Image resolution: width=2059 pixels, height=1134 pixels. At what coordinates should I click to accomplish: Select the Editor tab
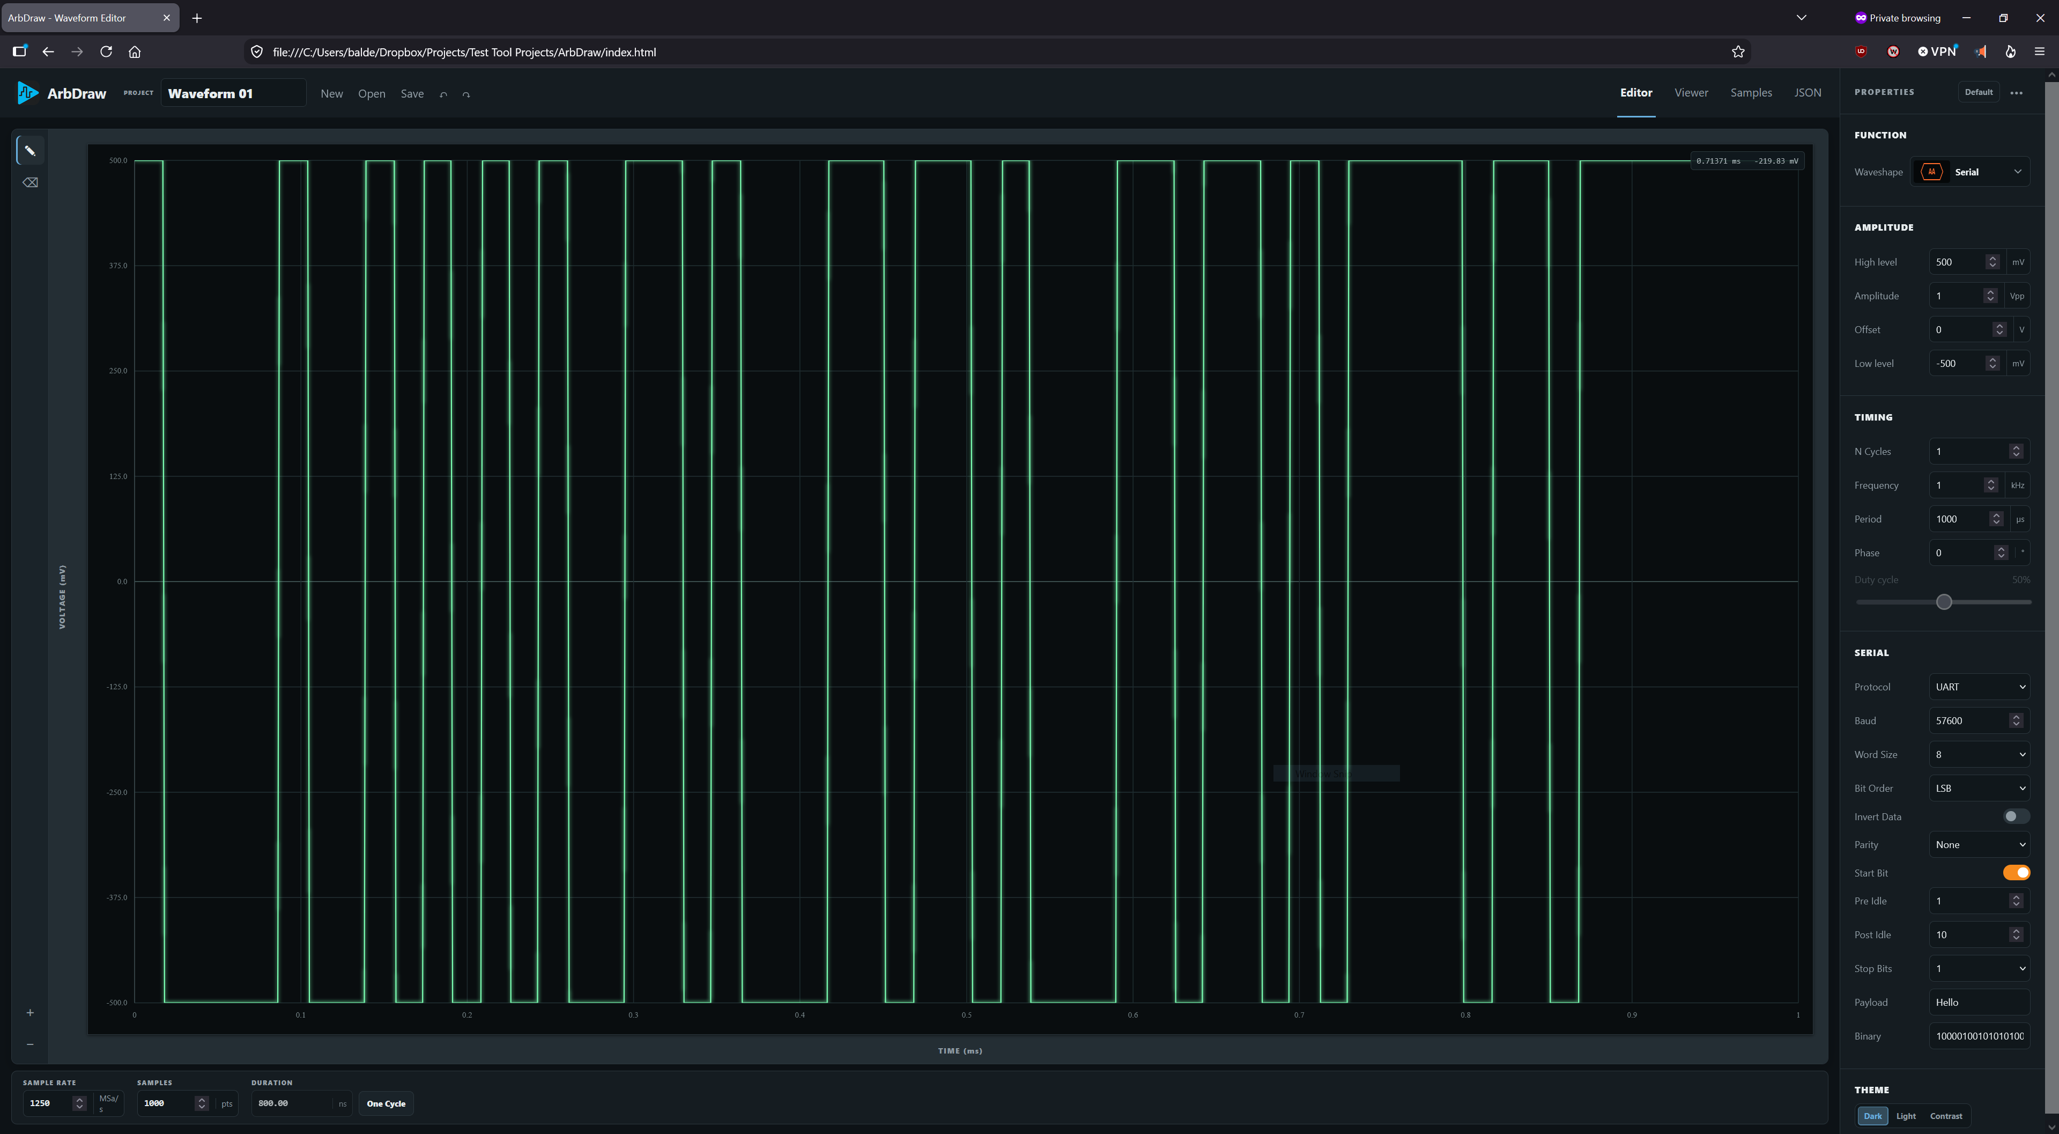click(x=1636, y=93)
